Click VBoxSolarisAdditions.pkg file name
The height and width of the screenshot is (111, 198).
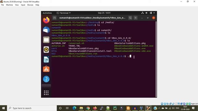pos(130,43)
